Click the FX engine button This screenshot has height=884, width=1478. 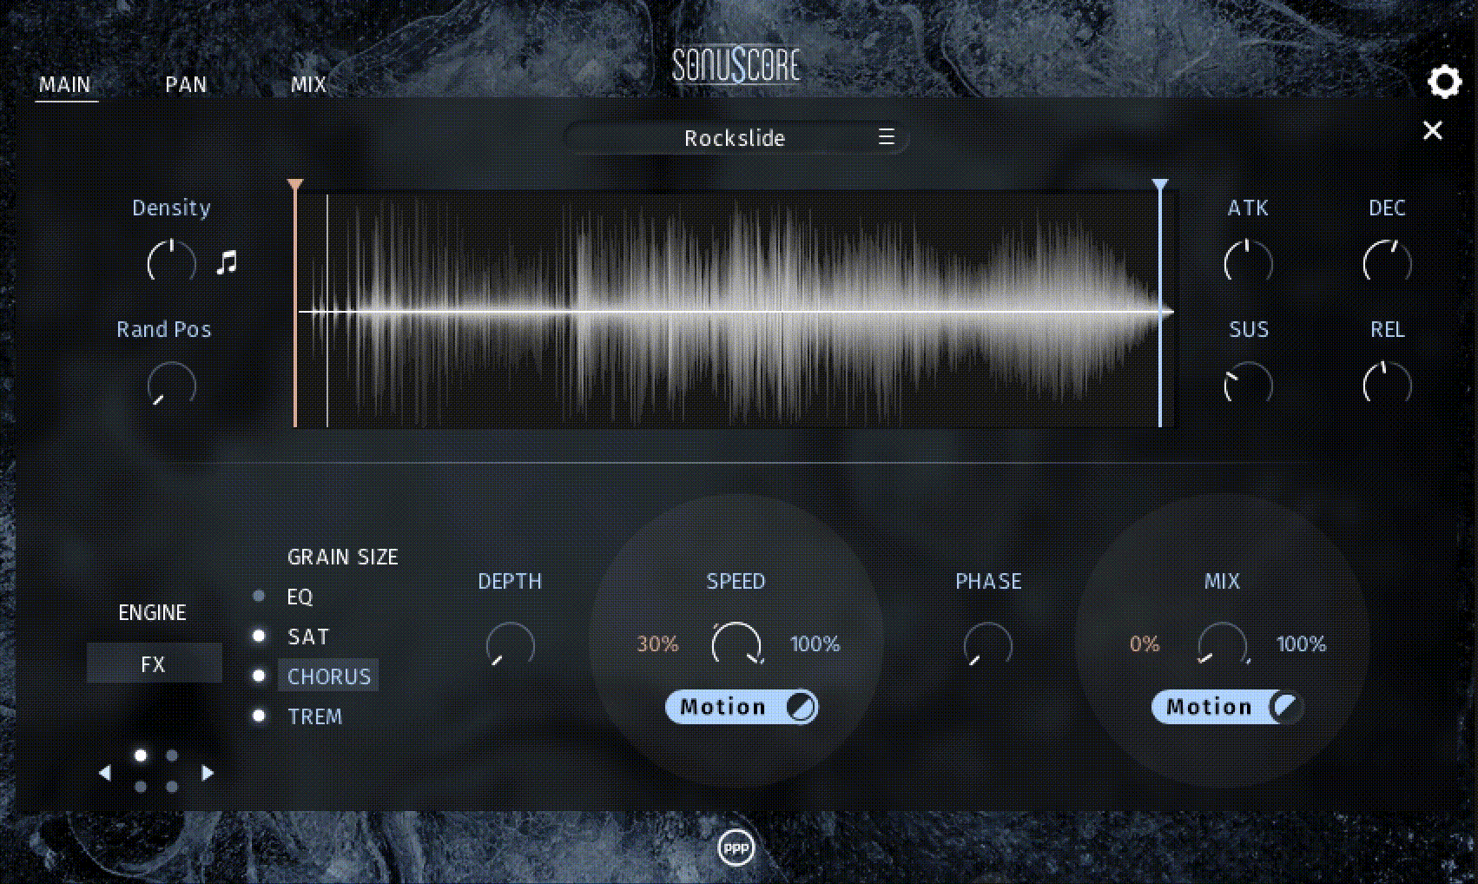(x=154, y=664)
